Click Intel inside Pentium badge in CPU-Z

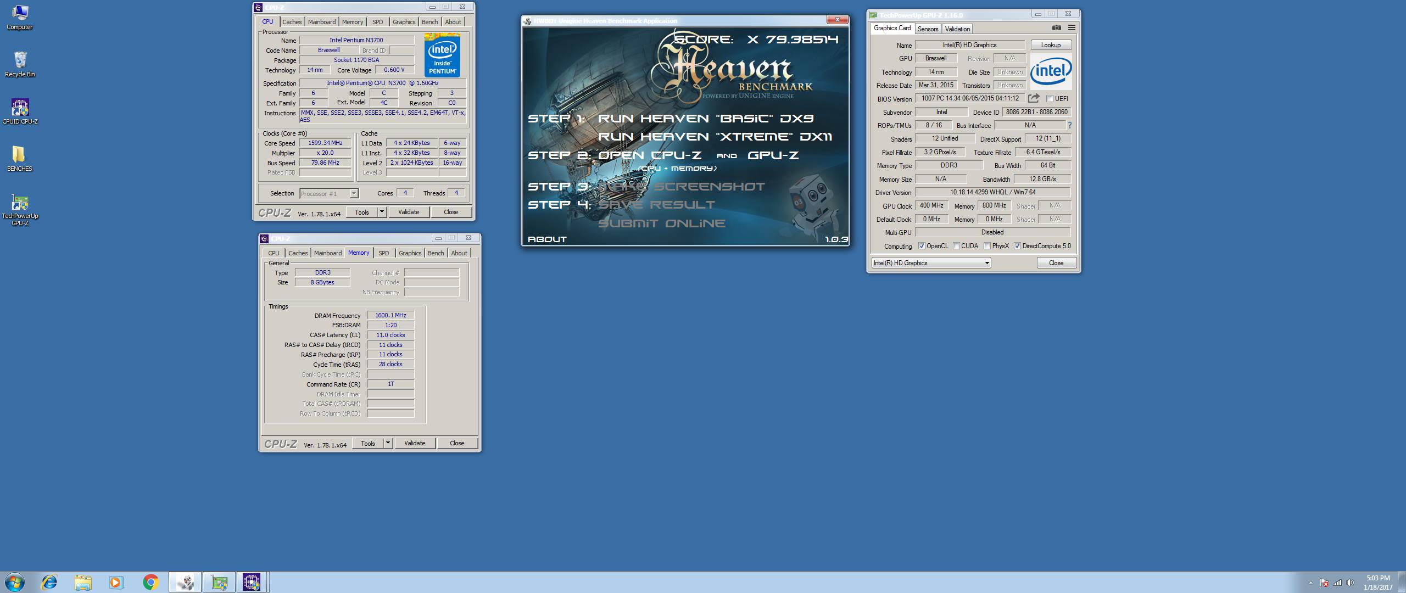tap(442, 55)
